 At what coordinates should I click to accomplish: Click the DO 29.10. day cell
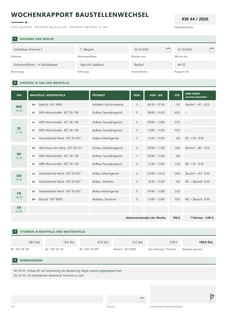(19, 178)
